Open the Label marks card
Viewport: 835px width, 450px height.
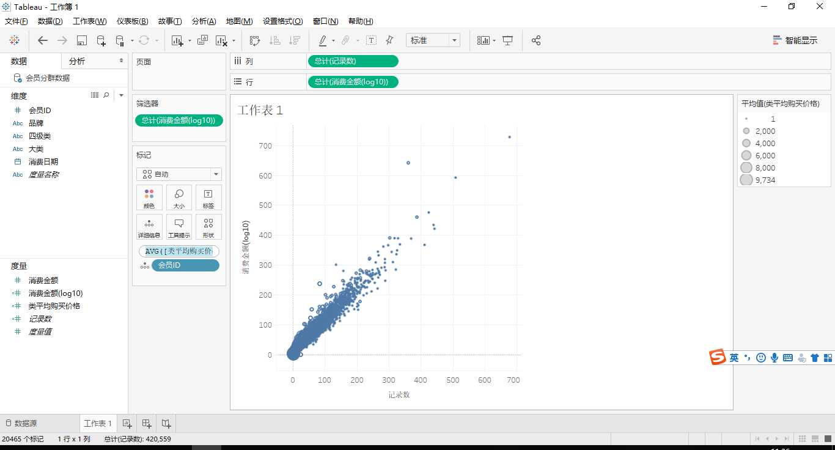[x=208, y=197]
